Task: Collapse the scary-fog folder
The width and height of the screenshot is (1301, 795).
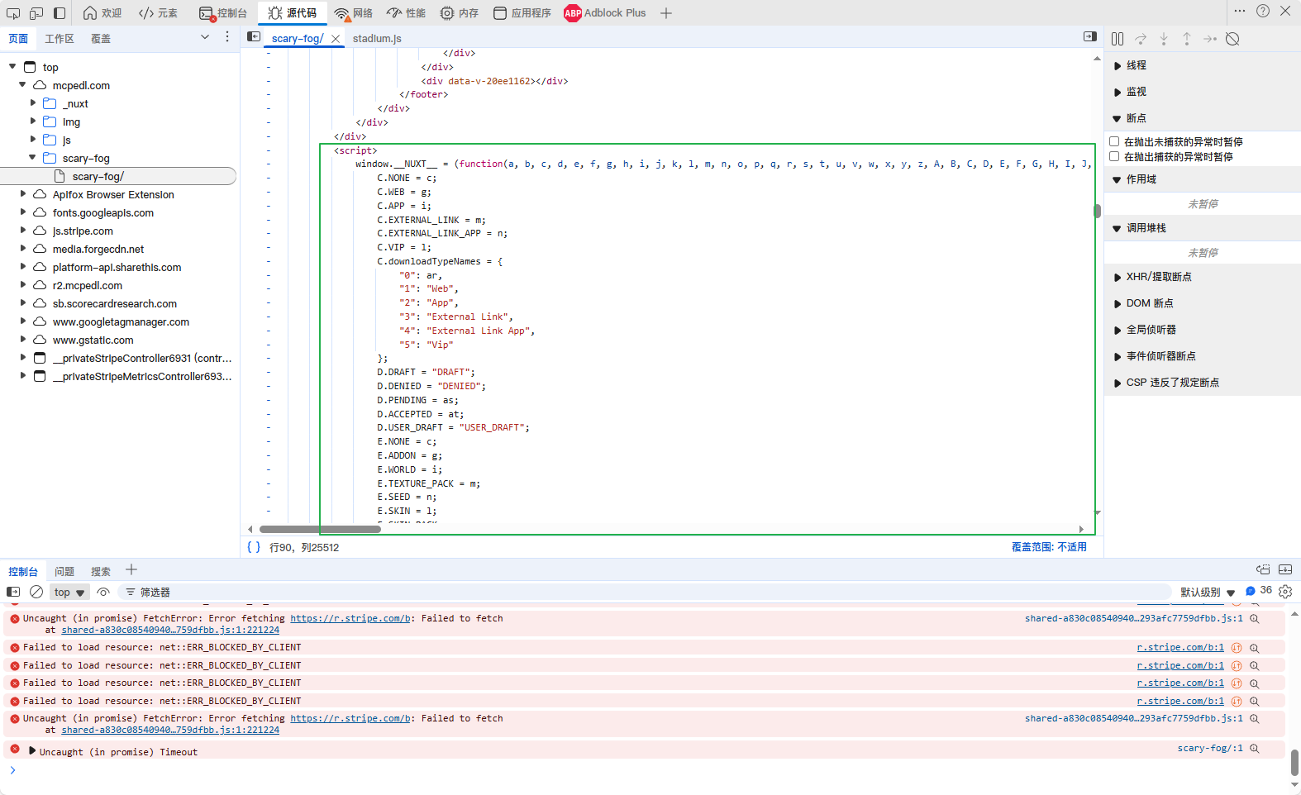Action: (33, 157)
